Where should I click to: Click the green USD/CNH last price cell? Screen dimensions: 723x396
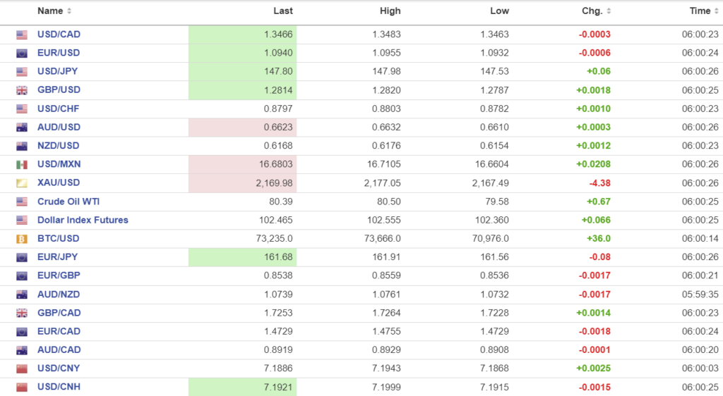pyautogui.click(x=242, y=387)
